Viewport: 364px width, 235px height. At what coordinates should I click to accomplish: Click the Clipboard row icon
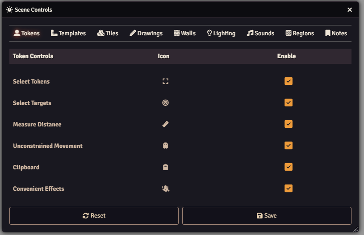[165, 167]
